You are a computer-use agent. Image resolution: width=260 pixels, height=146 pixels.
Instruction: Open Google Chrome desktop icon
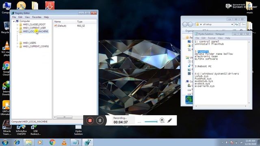click(x=6, y=69)
